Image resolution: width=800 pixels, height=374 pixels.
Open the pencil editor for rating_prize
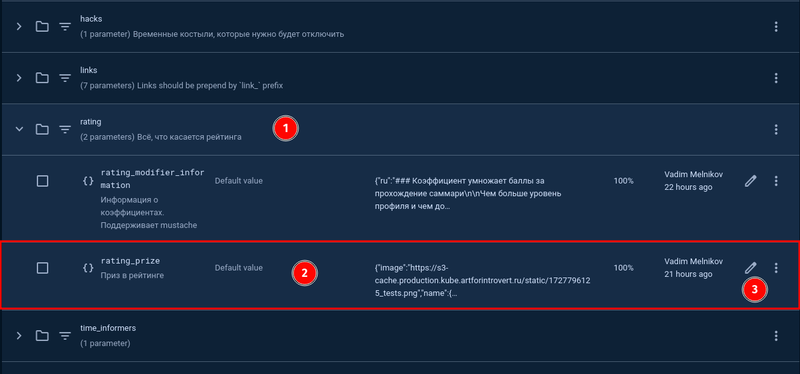pyautogui.click(x=750, y=268)
